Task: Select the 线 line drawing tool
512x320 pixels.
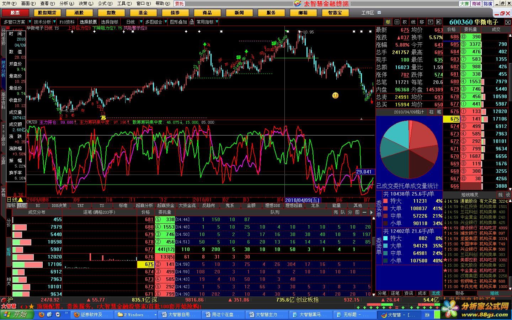Action: (x=414, y=22)
